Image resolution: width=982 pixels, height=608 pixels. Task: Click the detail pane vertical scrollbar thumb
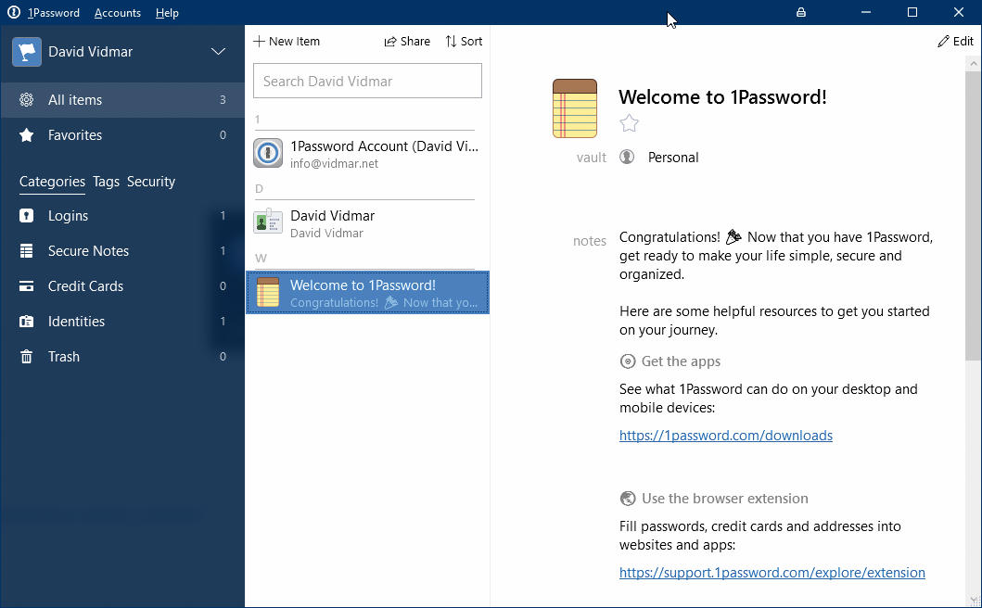[974, 216]
